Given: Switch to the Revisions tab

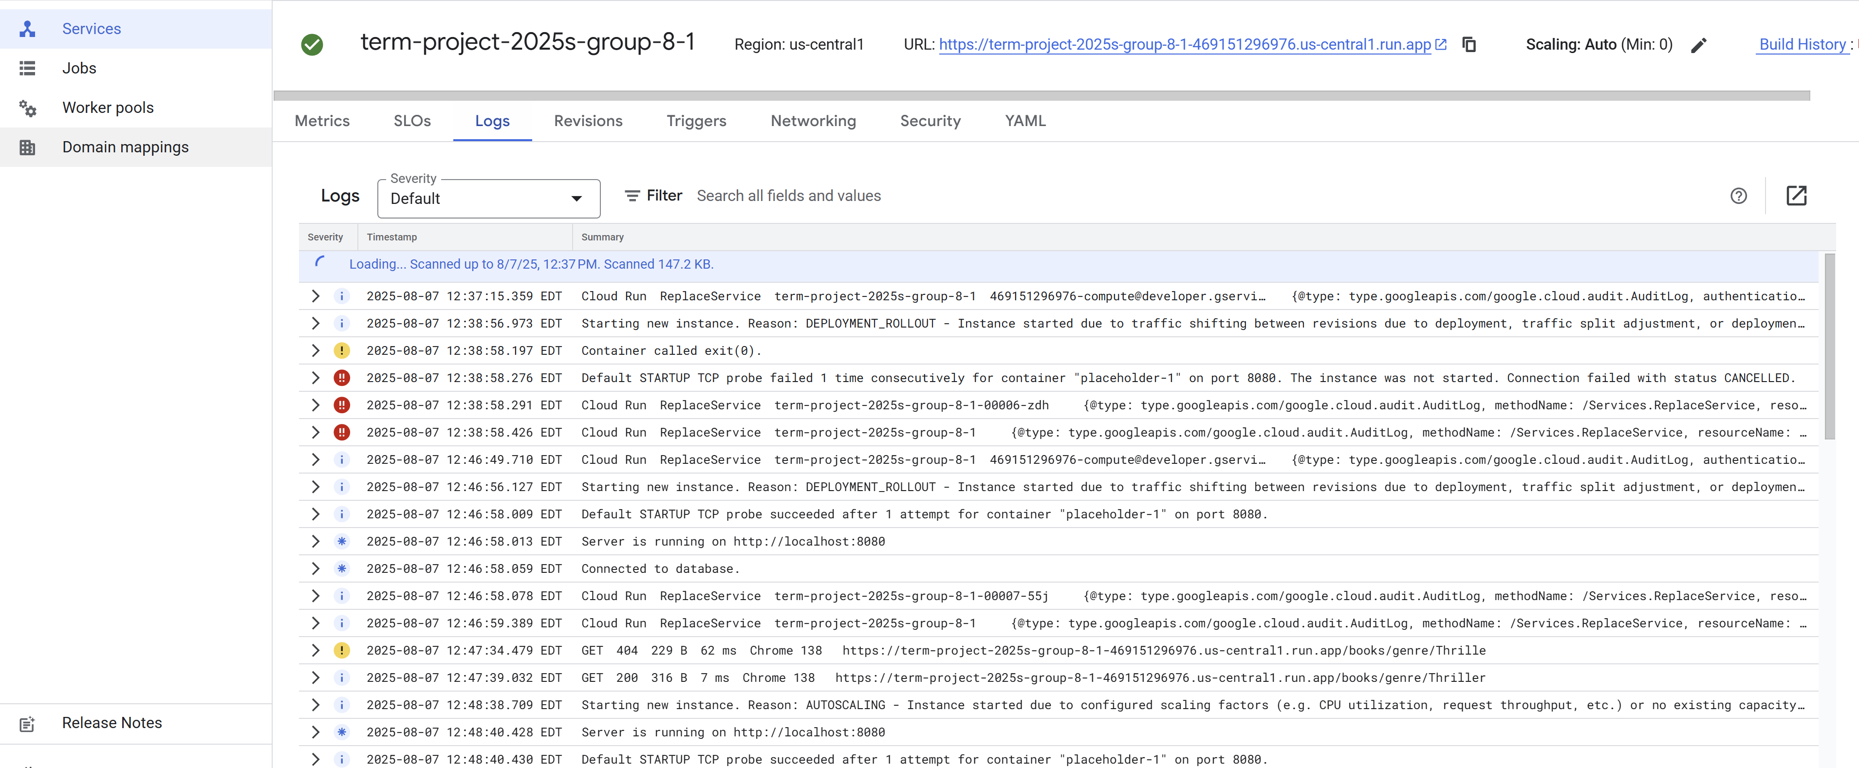Looking at the screenshot, I should [x=587, y=121].
